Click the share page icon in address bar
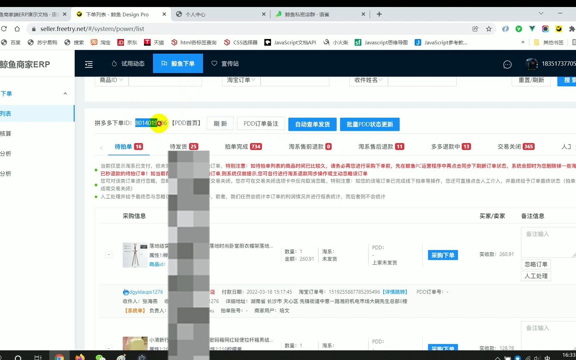This screenshot has height=360, width=576. coord(475,29)
